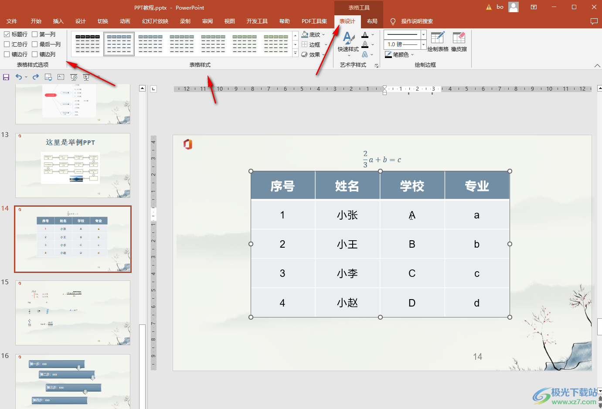Screen dimensions: 602x409
Task: Enable Banded Columns (镶边列) checkbox
Action: (x=34, y=54)
